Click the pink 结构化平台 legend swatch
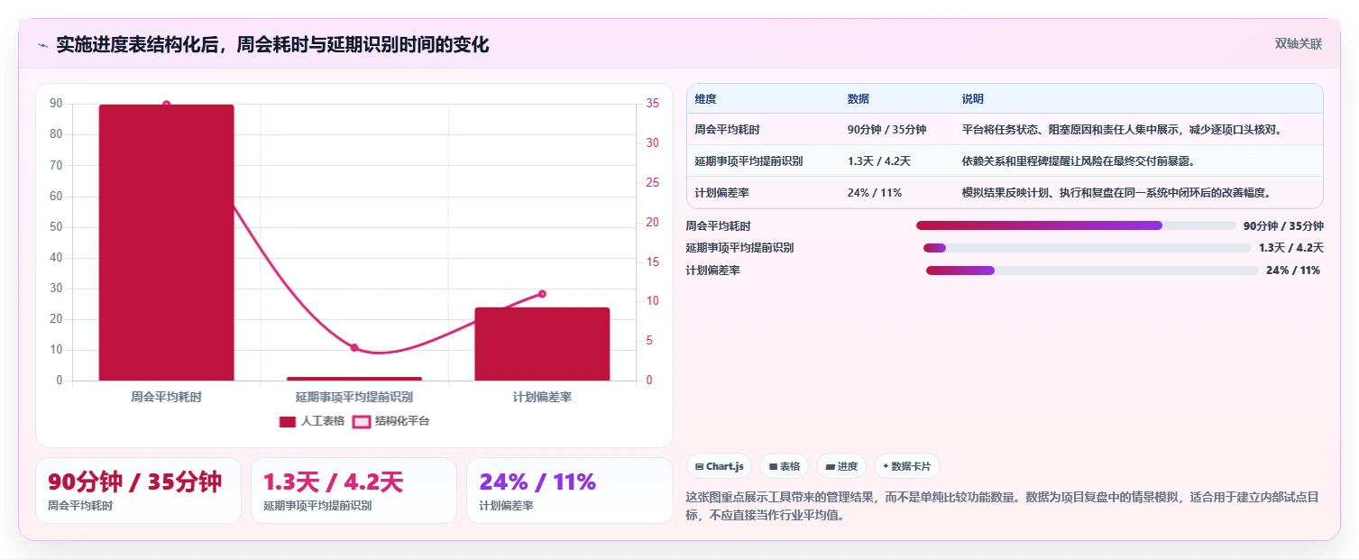Screen dimensions: 1359x560 coord(361,422)
